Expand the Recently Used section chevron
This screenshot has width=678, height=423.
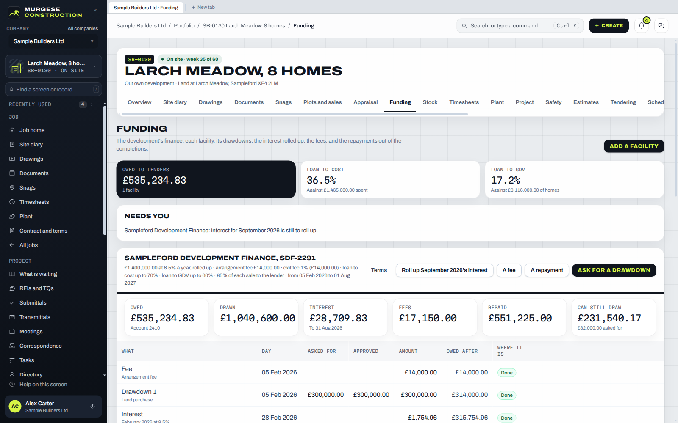(92, 104)
